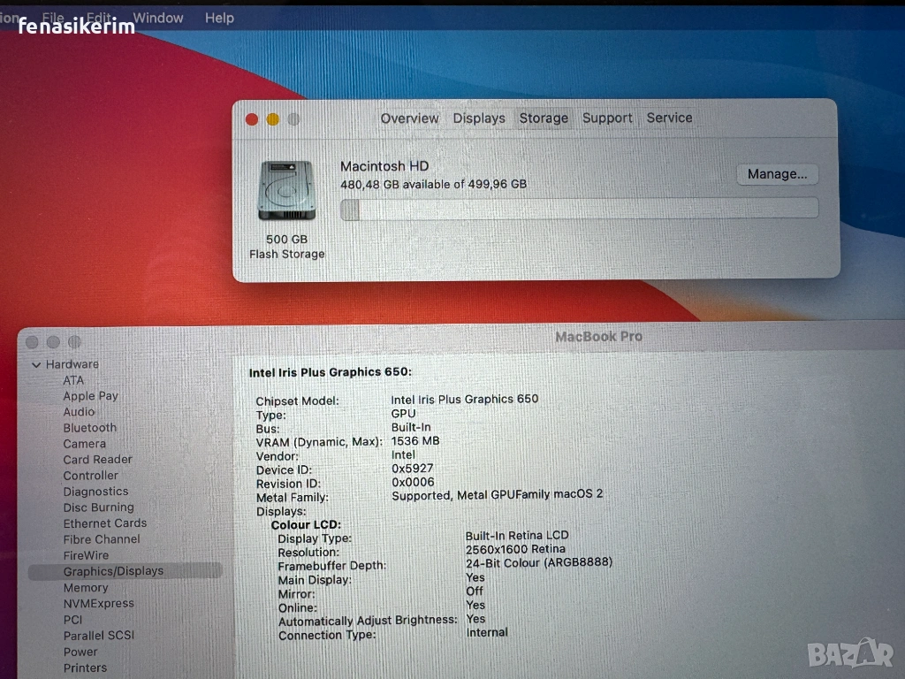This screenshot has height=679, width=905.
Task: Open the Help menu
Action: click(x=219, y=18)
